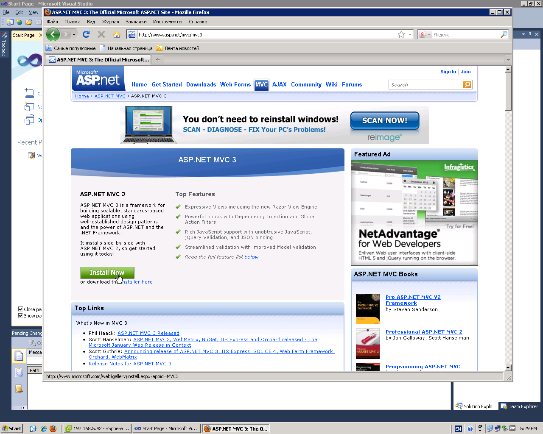
Task: Switch to the Team Explorer tab
Action: (519, 406)
